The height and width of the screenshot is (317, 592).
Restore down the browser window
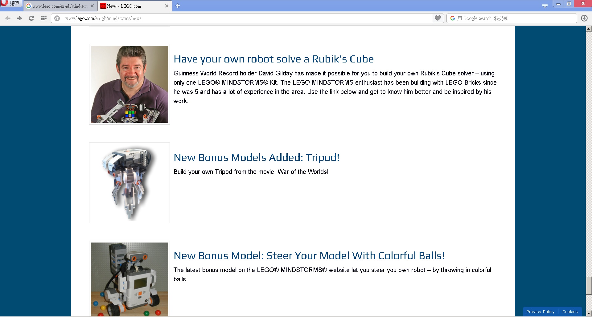tap(569, 4)
